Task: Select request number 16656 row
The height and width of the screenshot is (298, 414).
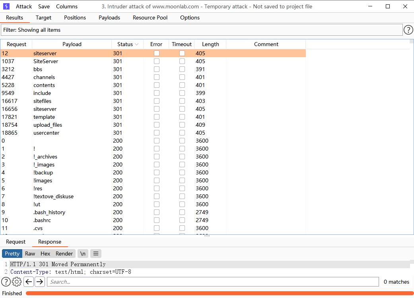Action: tap(153, 109)
